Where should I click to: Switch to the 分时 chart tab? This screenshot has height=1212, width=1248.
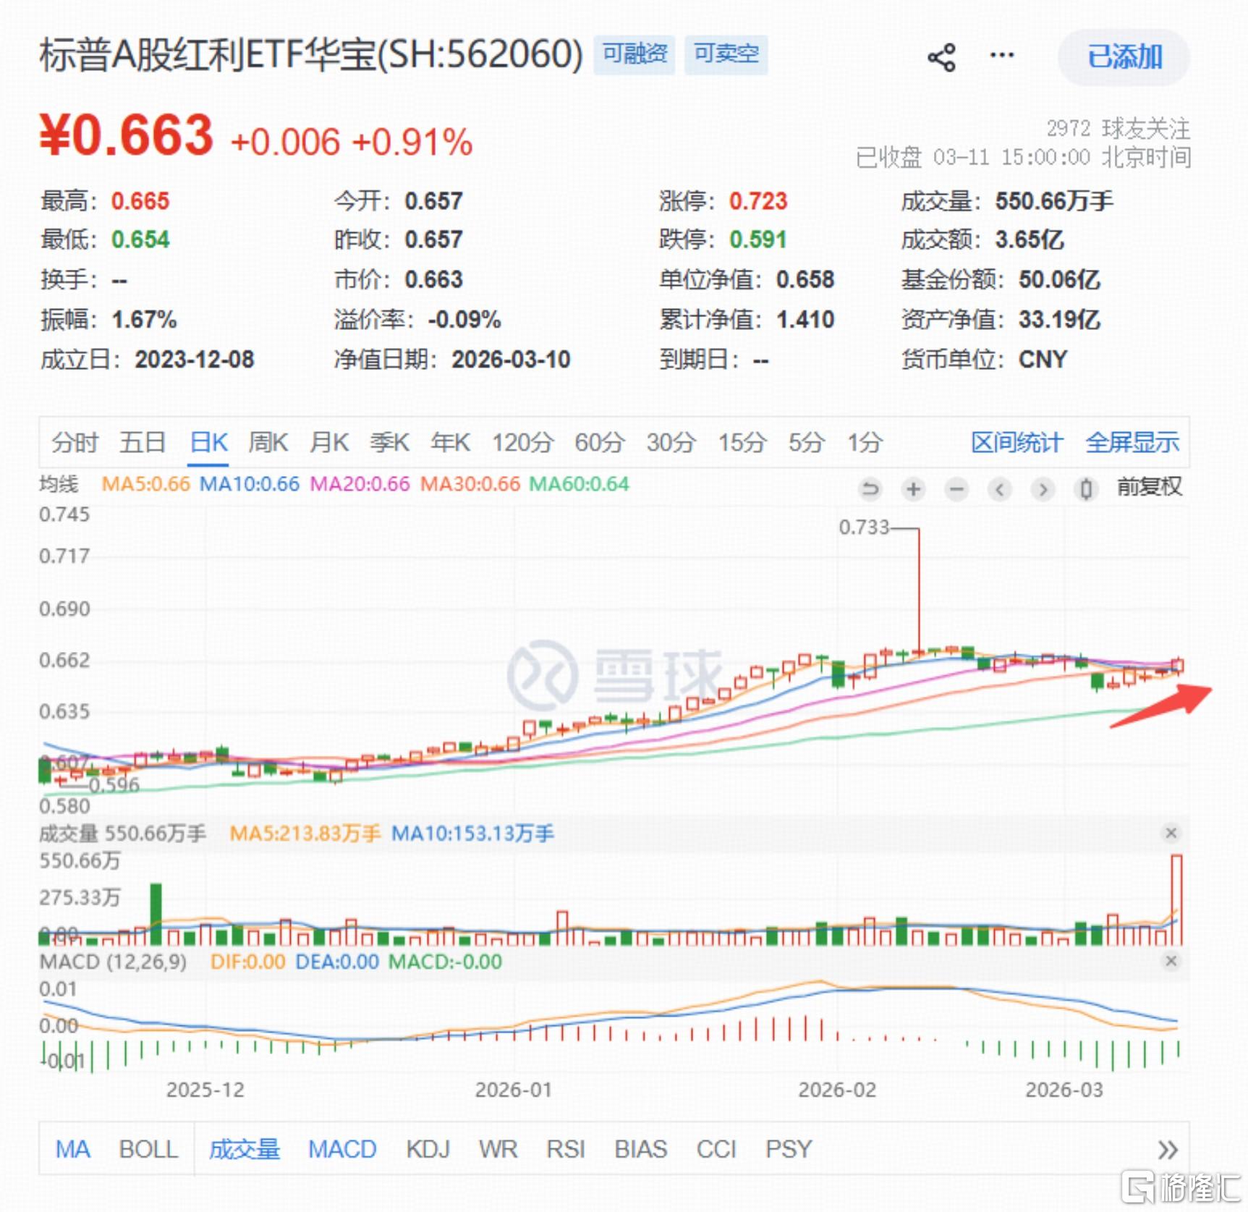pyautogui.click(x=75, y=442)
